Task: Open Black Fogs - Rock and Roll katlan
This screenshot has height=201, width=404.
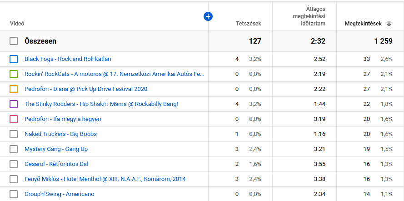Action: [68, 59]
